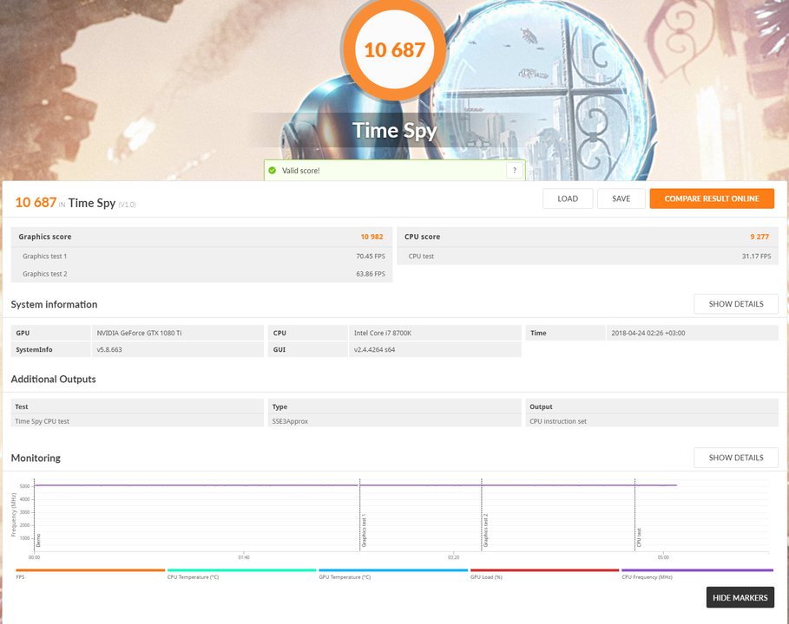This screenshot has height=624, width=789.
Task: Click GPU value NVIDIA GeForce GTX 1080 Ti
Action: tap(140, 333)
